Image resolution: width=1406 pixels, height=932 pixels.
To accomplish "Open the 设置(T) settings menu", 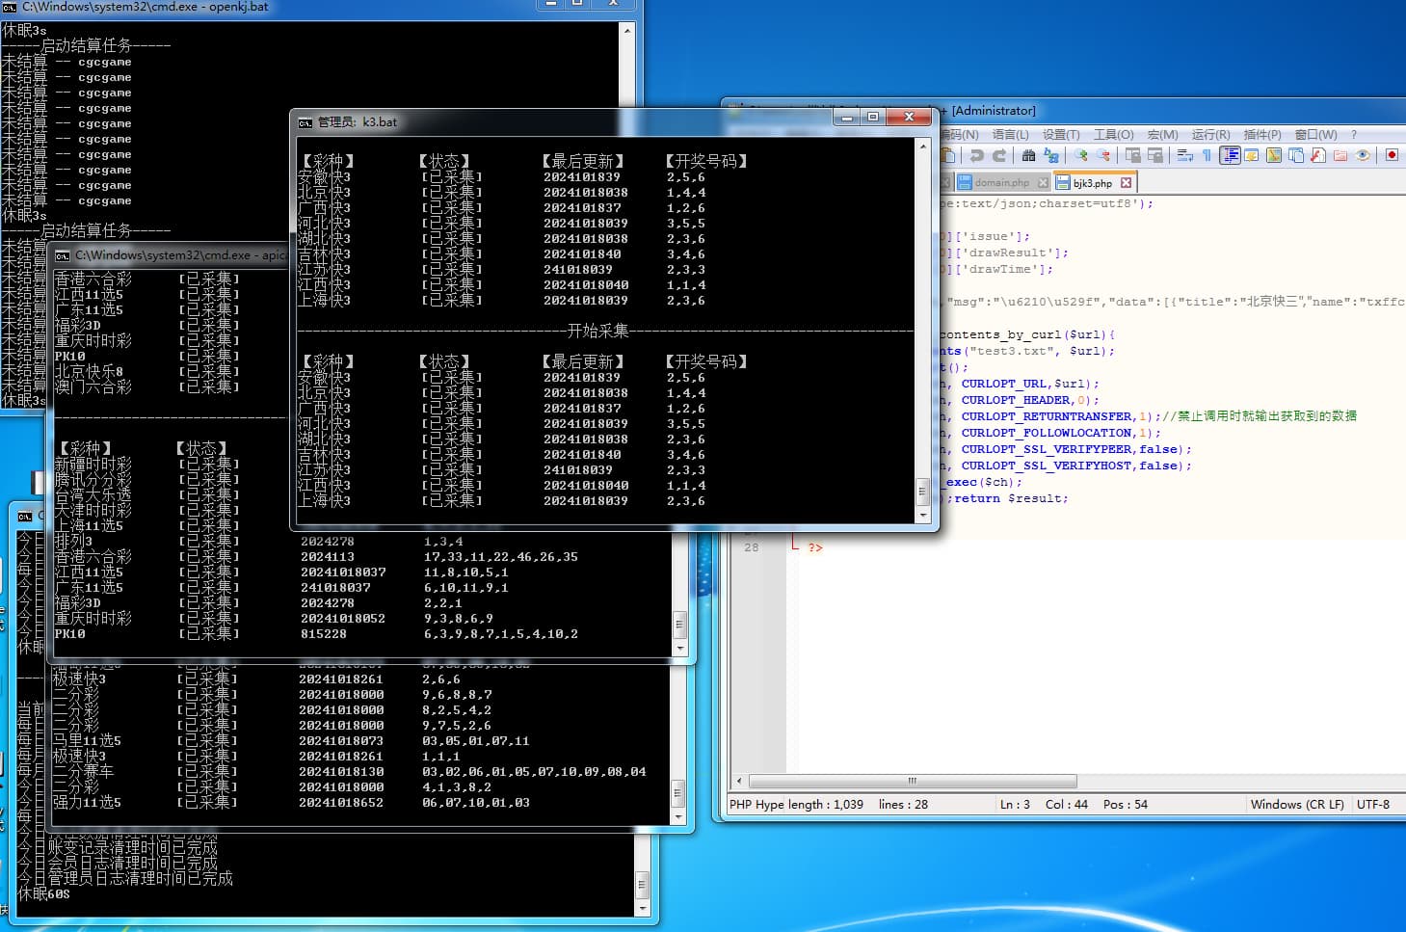I will (1061, 135).
